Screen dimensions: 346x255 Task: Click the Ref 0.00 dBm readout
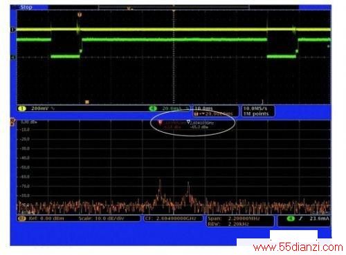tap(46, 218)
